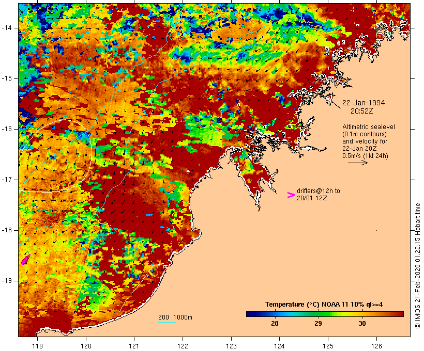424x351 pixels.
Task: Click the green section of colorbar at 29
Action: pos(319,314)
